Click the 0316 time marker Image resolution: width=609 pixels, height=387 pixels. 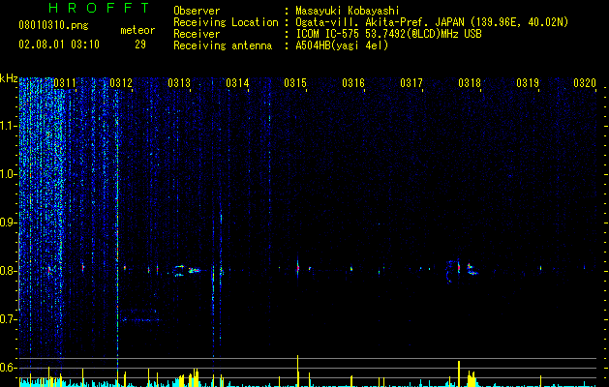coord(353,83)
